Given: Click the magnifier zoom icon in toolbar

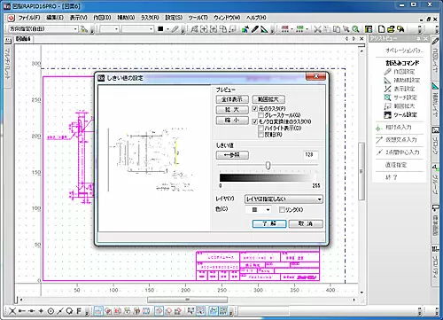Looking at the screenshot, I should [x=355, y=29].
